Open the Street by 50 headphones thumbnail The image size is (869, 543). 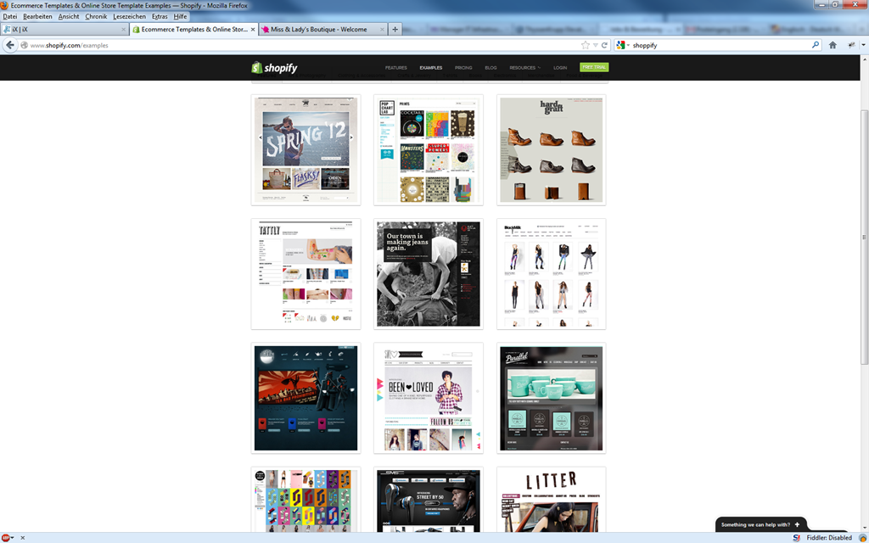click(x=429, y=500)
